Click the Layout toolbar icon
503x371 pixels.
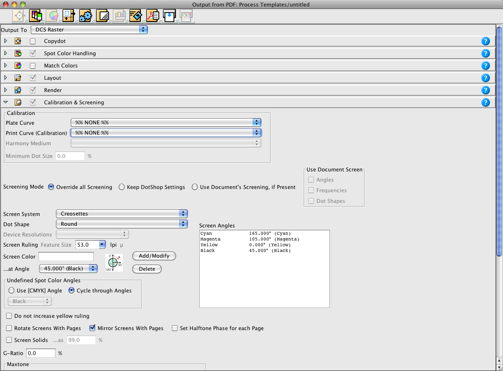[69, 16]
